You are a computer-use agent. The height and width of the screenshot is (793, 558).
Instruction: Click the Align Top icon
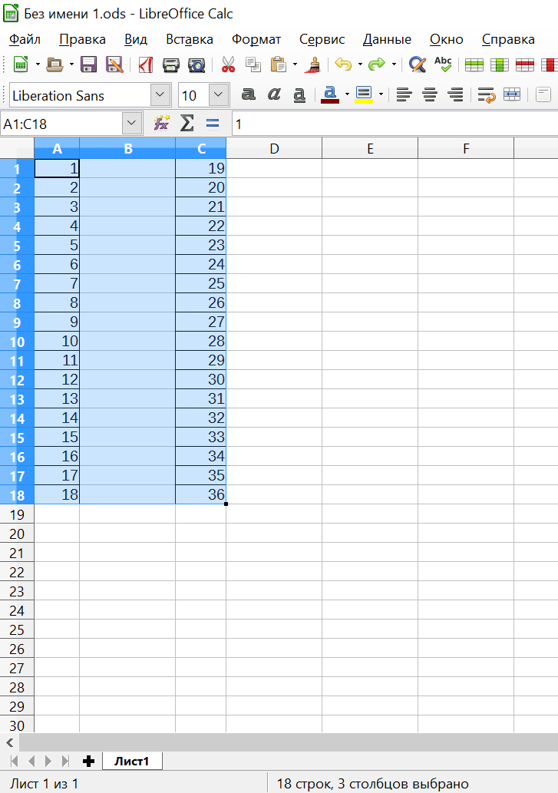pyautogui.click(x=543, y=94)
